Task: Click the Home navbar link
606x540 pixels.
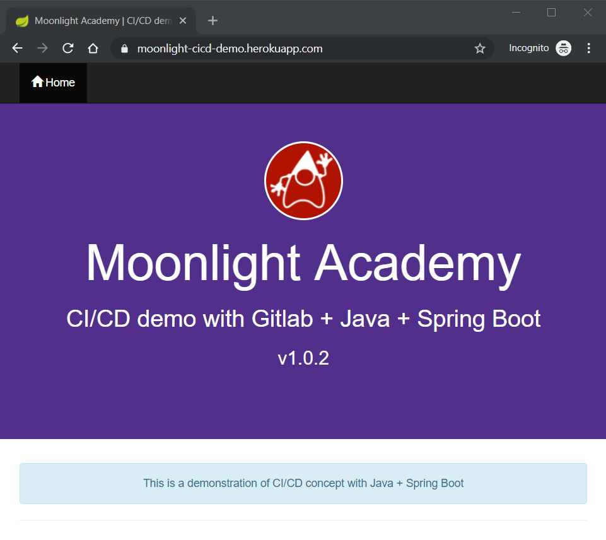Action: (x=54, y=83)
